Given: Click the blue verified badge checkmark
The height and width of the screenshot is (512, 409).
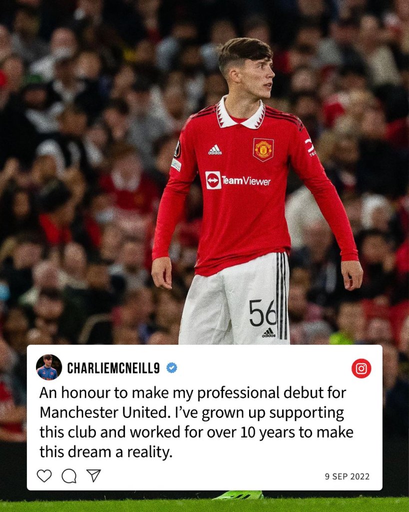Looking at the screenshot, I should (172, 368).
